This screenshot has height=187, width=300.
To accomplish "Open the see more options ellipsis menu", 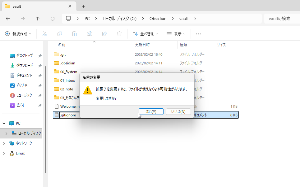I will coord(198,34).
